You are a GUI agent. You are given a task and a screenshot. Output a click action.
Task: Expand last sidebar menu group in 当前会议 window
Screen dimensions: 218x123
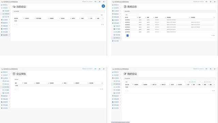click(x=5, y=35)
